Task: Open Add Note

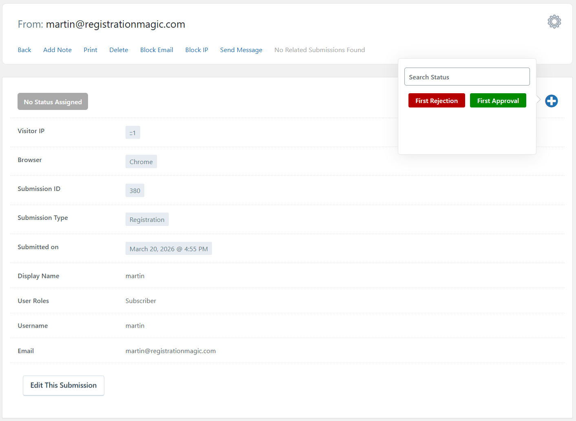Action: [x=57, y=50]
